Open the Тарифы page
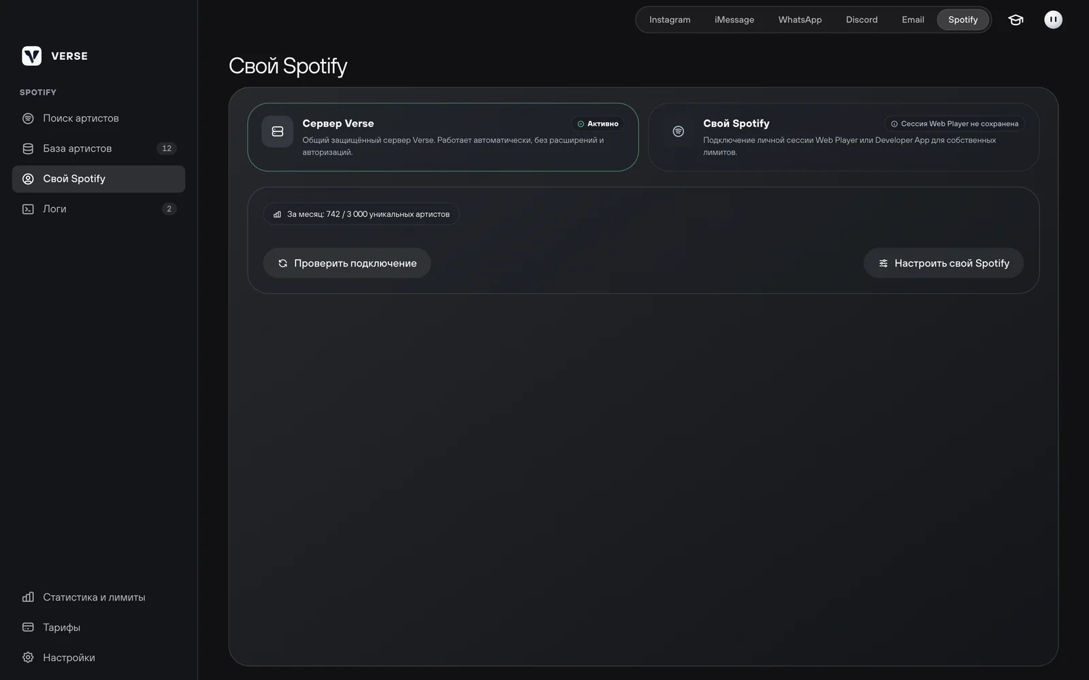 coord(99,627)
